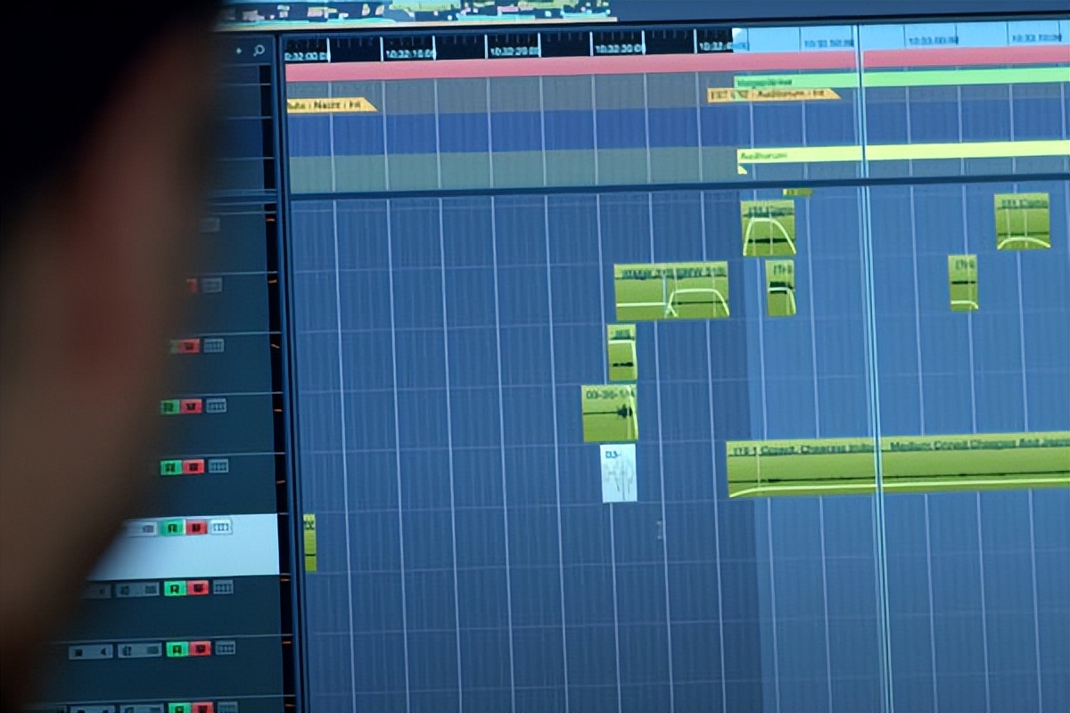Select the small green clip above the 03-30 clip
Screen dimensions: 1070x713
click(621, 353)
